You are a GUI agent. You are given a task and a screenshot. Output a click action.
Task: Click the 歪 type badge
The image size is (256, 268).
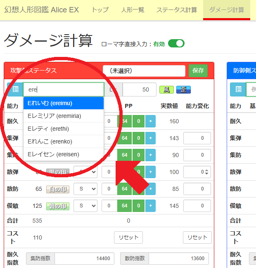(183, 90)
